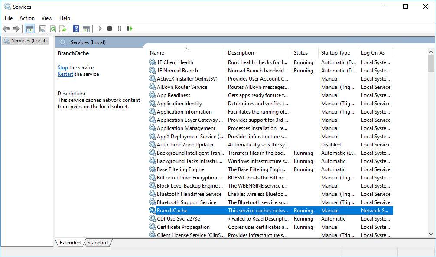Click the Back arrow in toolbar
The height and width of the screenshot is (257, 436).
pyautogui.click(x=6, y=29)
